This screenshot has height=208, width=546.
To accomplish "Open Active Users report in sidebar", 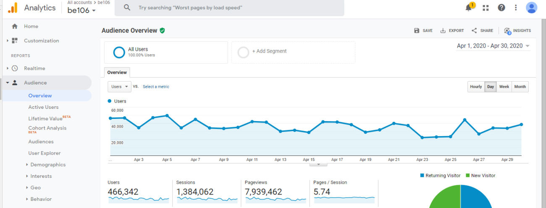I will tap(43, 107).
